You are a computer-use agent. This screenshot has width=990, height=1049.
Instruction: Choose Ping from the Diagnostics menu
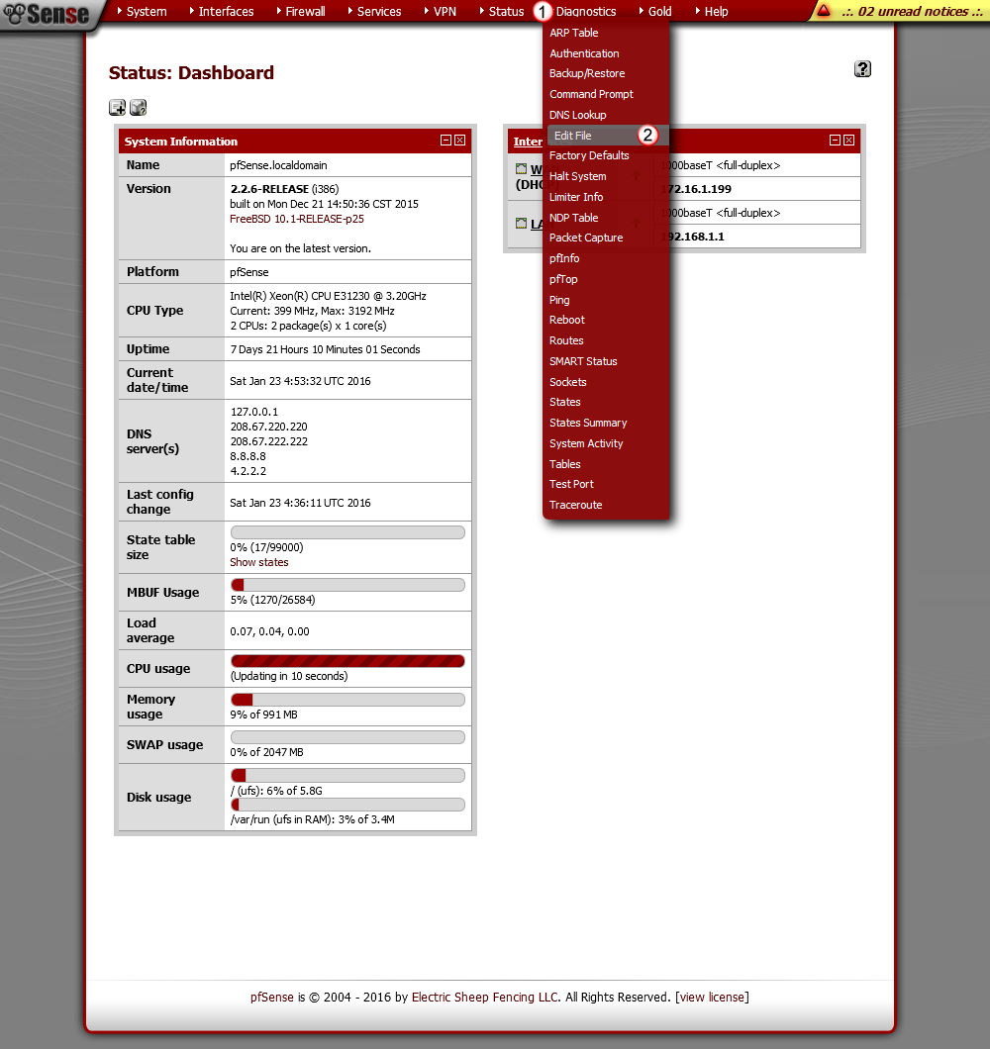[x=559, y=301]
